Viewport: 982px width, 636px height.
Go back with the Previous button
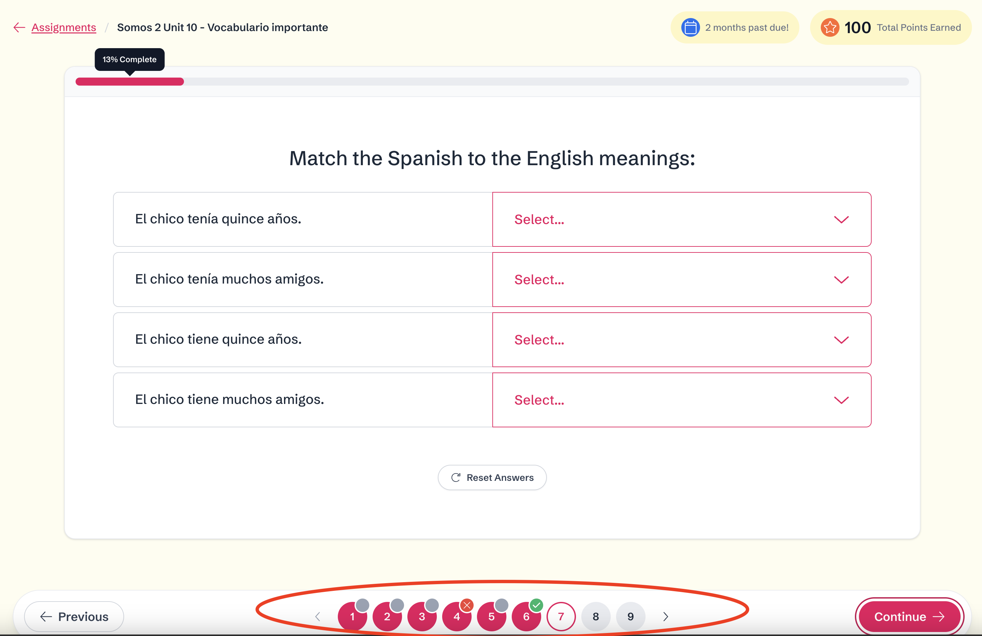point(74,616)
